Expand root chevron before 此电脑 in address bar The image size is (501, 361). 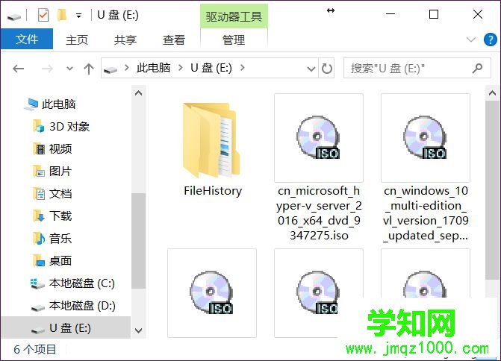pyautogui.click(x=127, y=68)
